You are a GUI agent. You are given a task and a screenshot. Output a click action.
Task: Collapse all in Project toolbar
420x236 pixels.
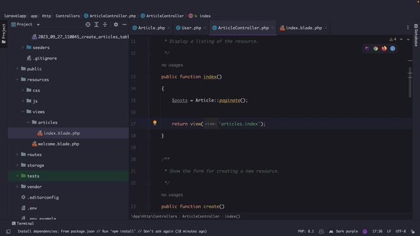click(105, 25)
